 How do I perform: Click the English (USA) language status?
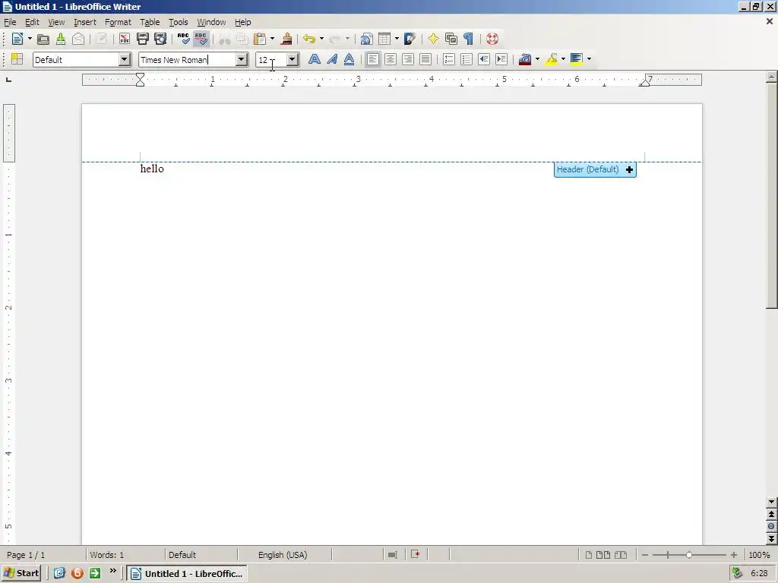coord(283,555)
